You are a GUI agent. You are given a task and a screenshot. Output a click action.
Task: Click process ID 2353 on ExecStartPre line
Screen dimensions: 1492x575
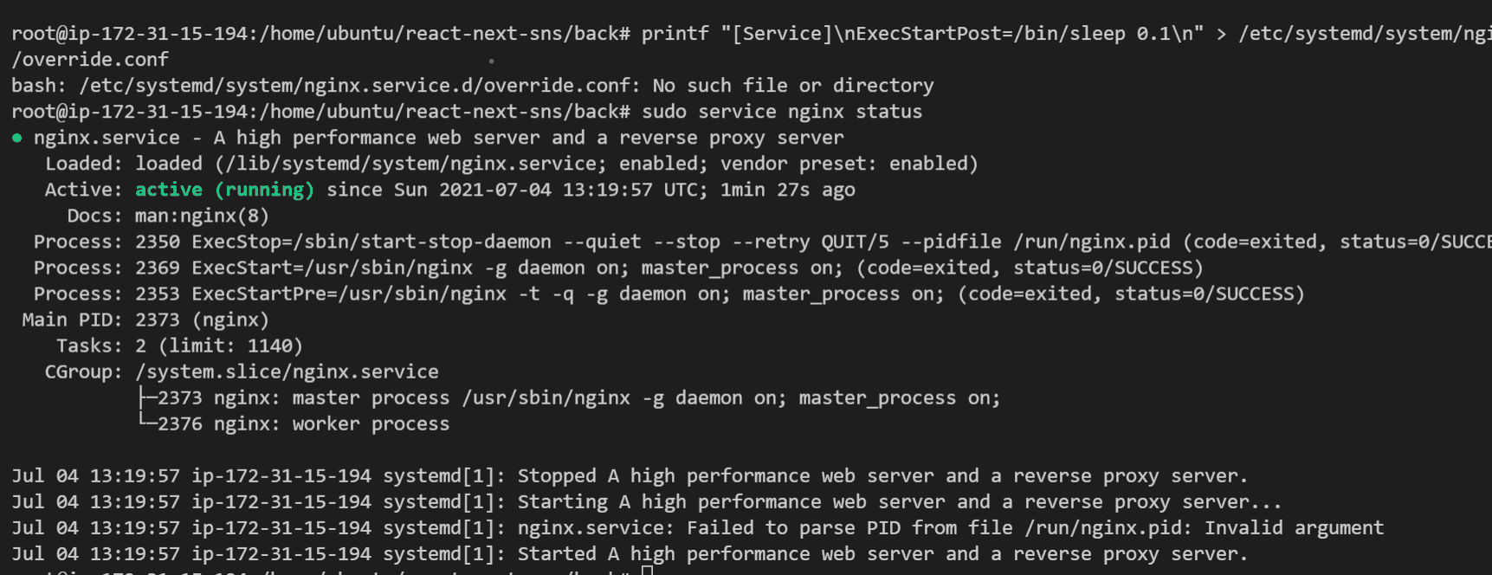[x=158, y=294]
